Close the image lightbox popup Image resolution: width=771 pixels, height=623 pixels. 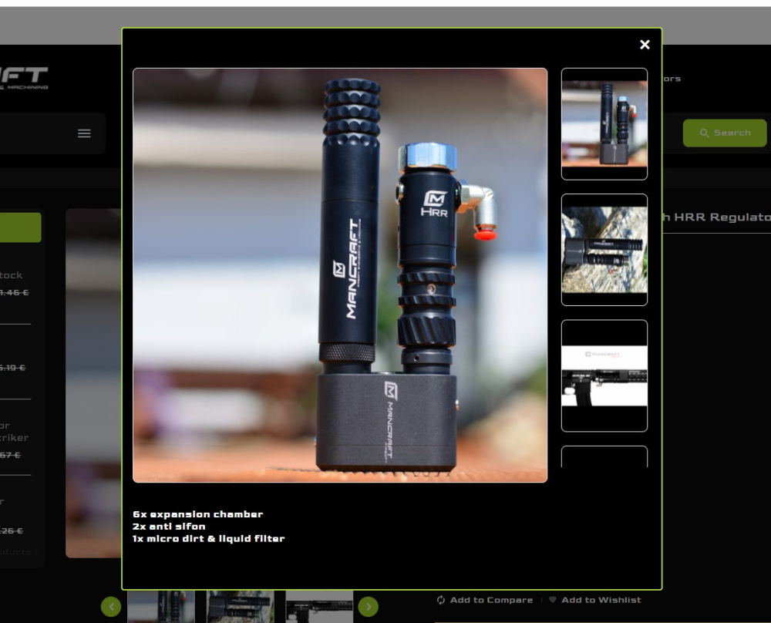tap(645, 45)
